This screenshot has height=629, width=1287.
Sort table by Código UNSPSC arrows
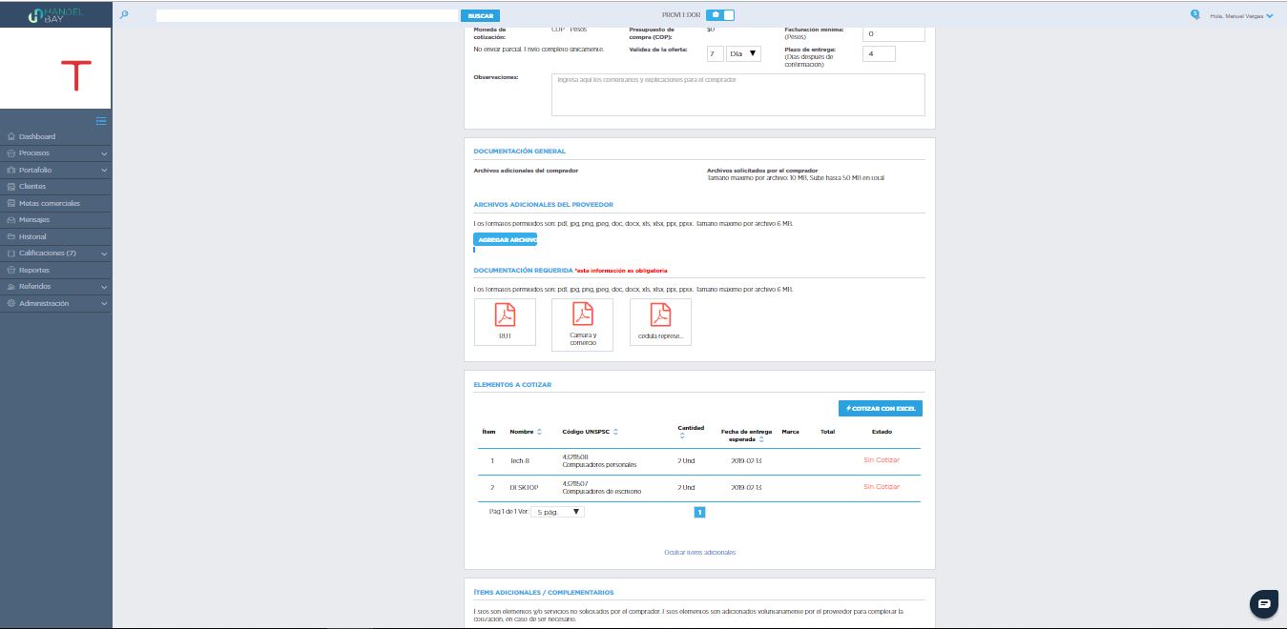615,432
